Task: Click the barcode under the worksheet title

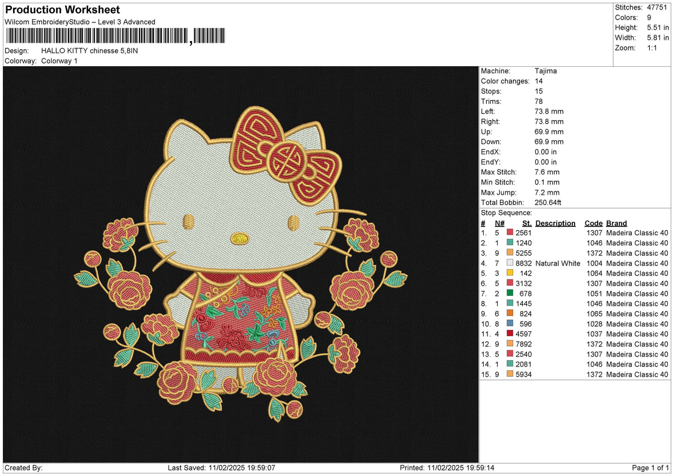Action: pyautogui.click(x=115, y=36)
